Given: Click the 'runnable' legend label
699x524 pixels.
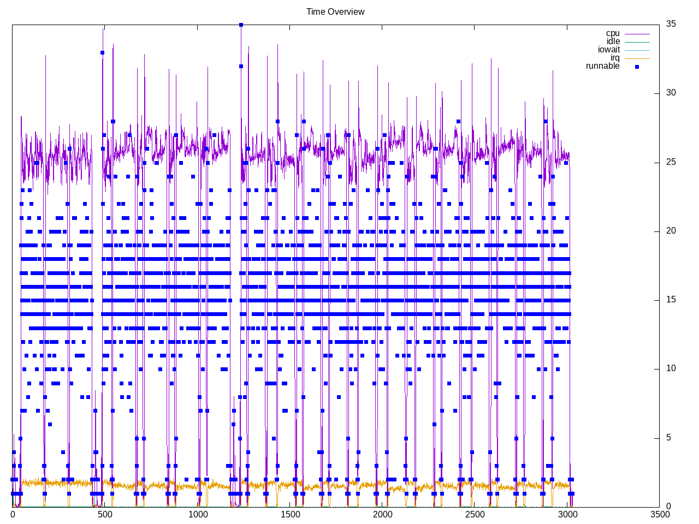Looking at the screenshot, I should click(x=602, y=66).
